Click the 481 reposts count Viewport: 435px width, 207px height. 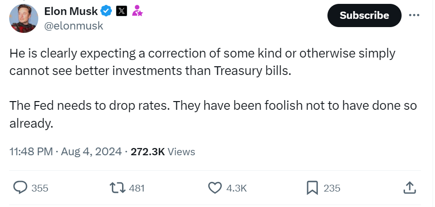tap(137, 188)
